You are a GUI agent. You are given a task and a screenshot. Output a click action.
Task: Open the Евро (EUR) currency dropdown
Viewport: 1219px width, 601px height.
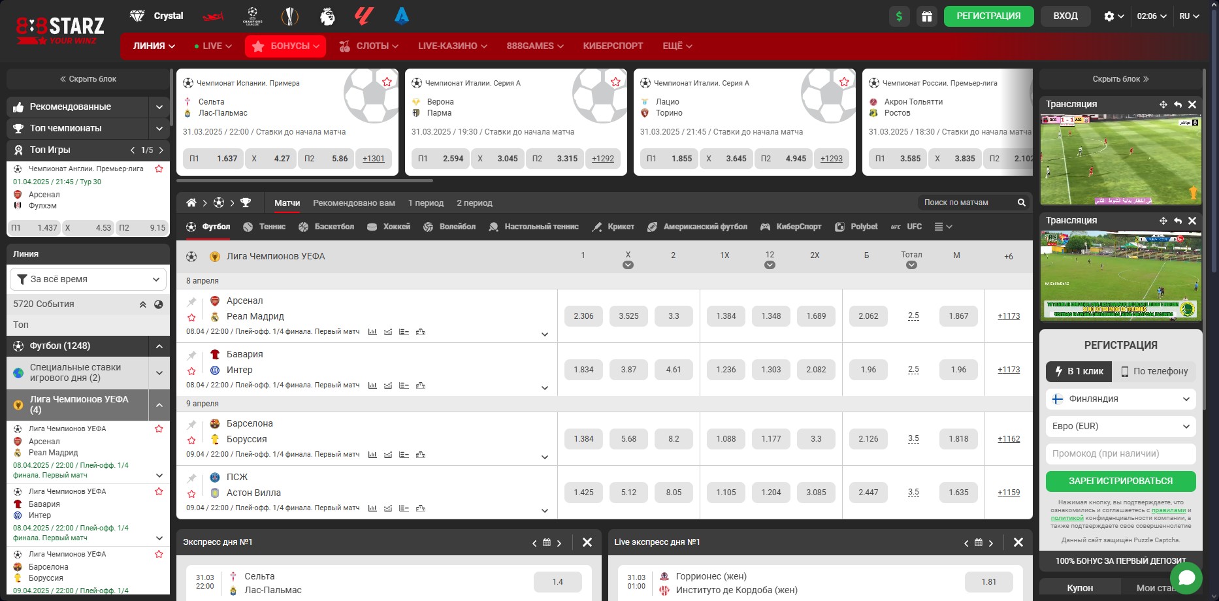(x=1120, y=426)
